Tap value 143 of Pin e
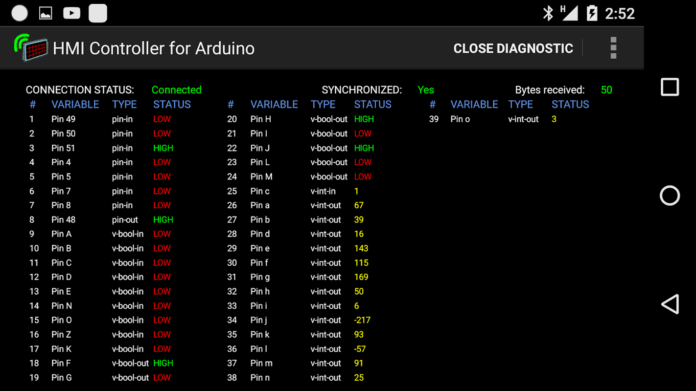696x391 pixels. (361, 248)
